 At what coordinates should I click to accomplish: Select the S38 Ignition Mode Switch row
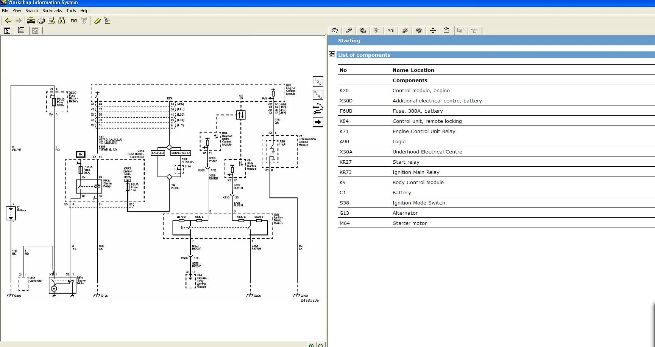pos(496,203)
